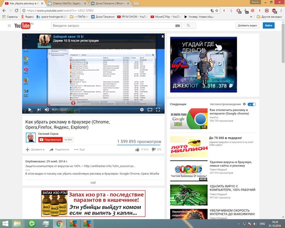The width and height of the screenshot is (285, 228).
Task: Focus the 'Введите запрос' search field
Action: tap(113, 26)
